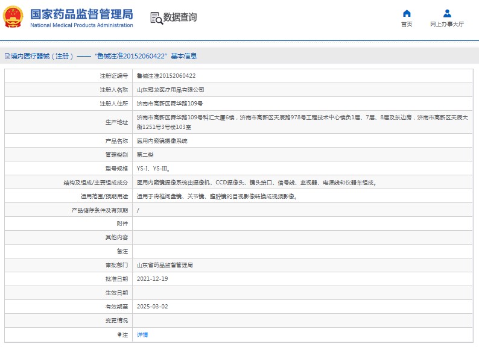Image resolution: width=479 pixels, height=347 pixels.
Task: Click product name 医用内窥镜摄像系统 cell
Action: click(162, 140)
